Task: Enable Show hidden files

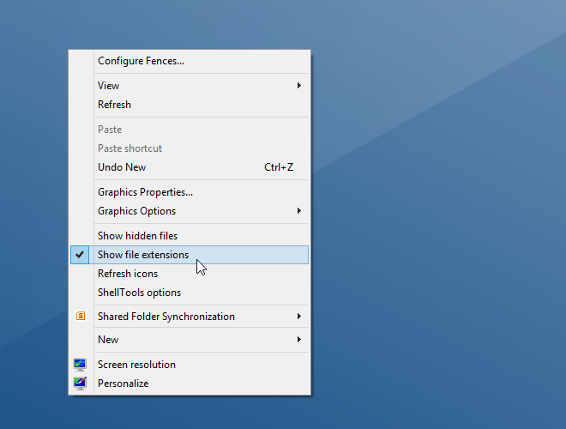Action: pyautogui.click(x=190, y=236)
